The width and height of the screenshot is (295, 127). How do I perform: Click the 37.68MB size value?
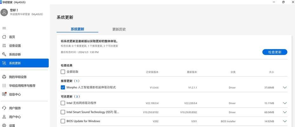(x=269, y=88)
